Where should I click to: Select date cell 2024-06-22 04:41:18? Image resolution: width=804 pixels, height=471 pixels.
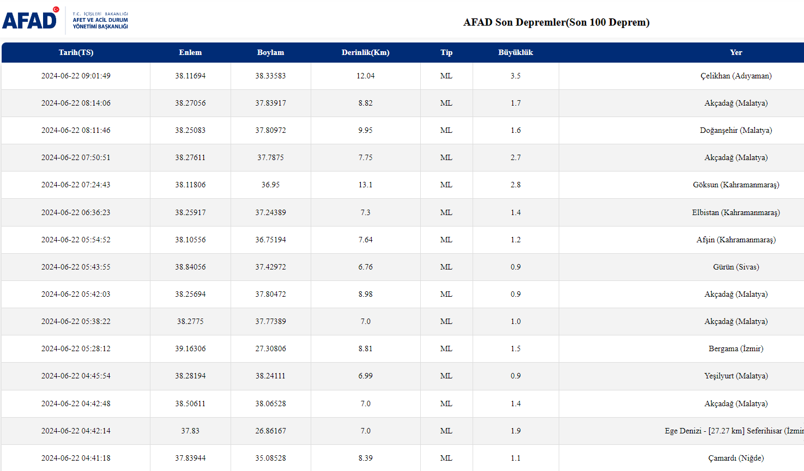click(76, 458)
